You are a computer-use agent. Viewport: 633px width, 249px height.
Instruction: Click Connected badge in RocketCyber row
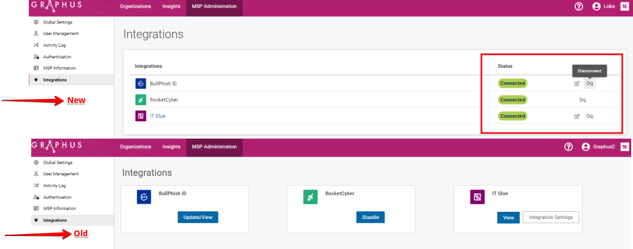pyautogui.click(x=512, y=100)
